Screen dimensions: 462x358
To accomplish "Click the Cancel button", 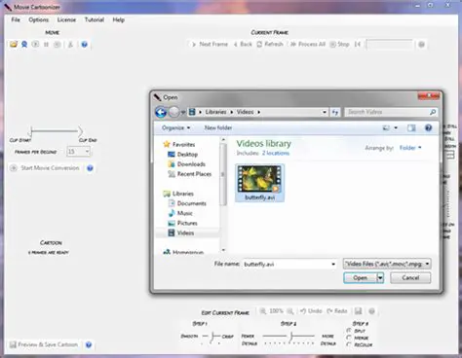I will [x=410, y=278].
